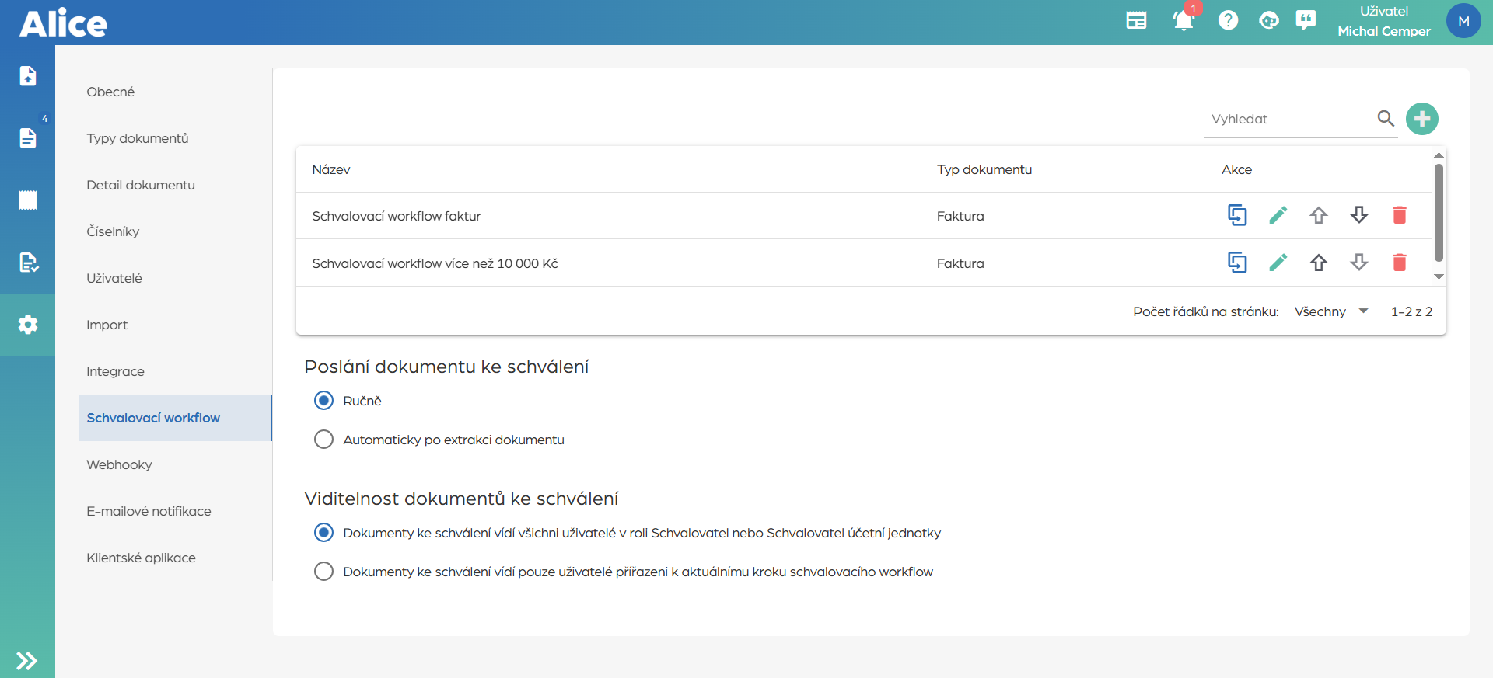The width and height of the screenshot is (1493, 678).
Task: Delete the Schvalovací workflow více než 10 000 Kč
Action: pyautogui.click(x=1399, y=263)
